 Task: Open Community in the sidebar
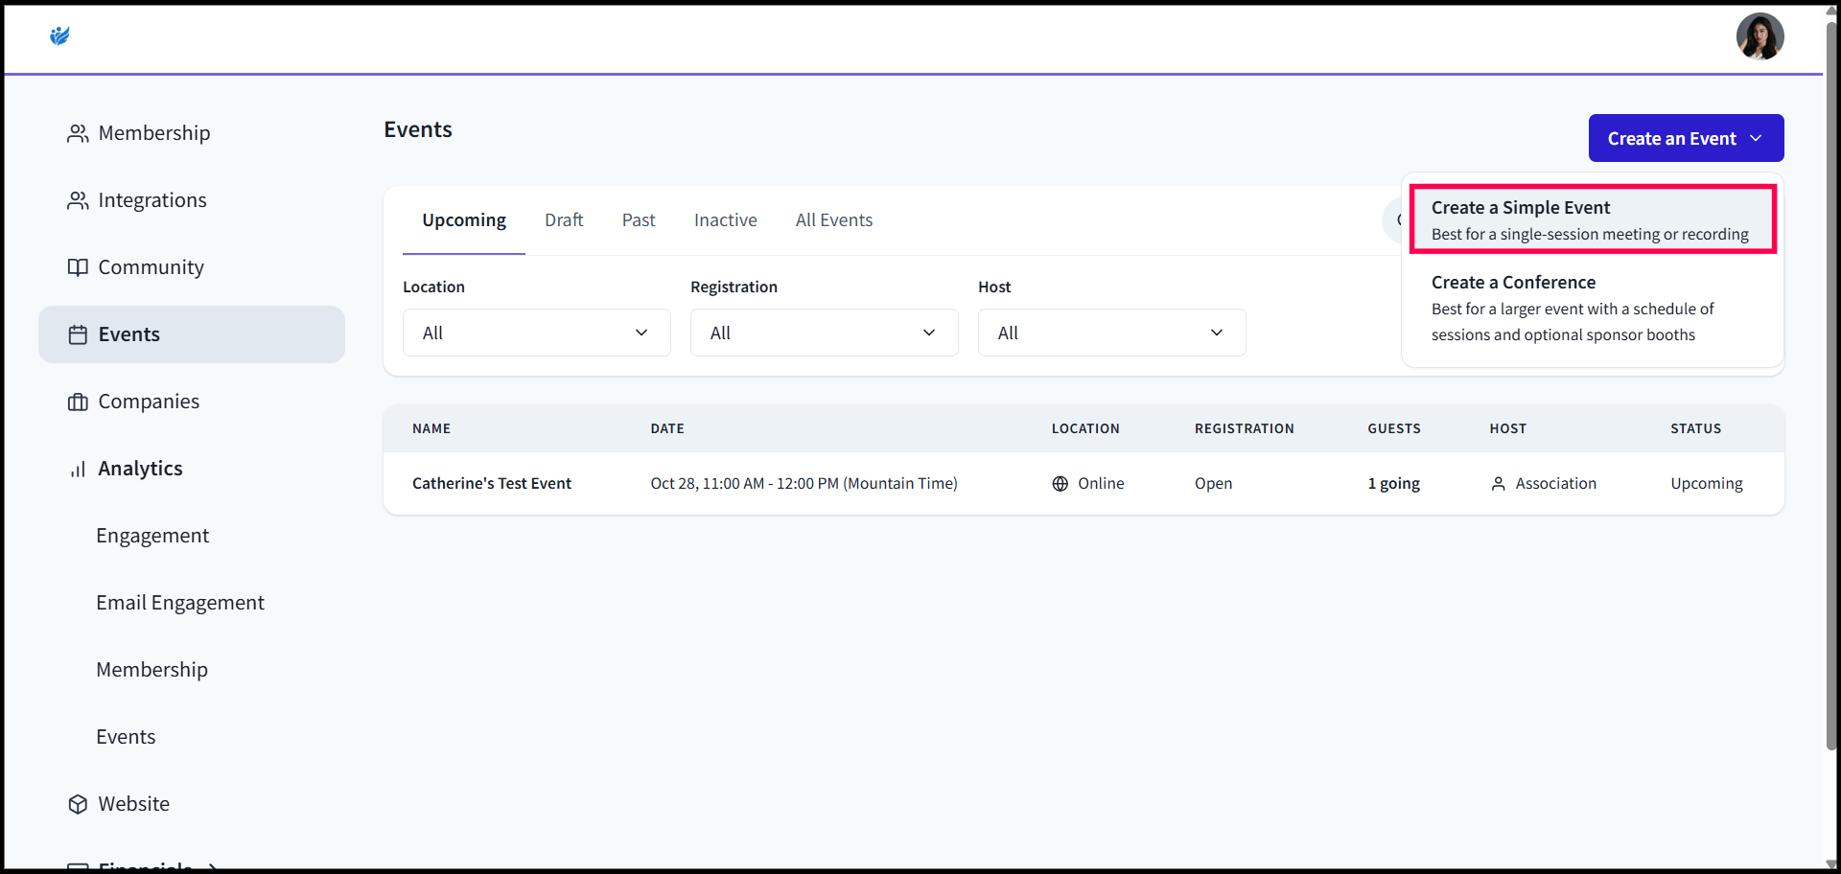click(x=192, y=267)
